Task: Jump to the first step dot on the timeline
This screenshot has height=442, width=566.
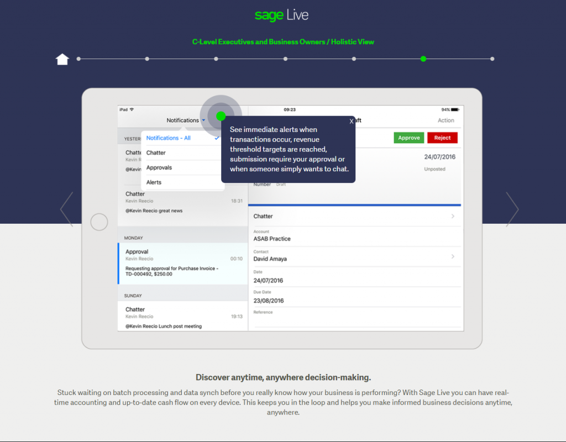Action: (78, 59)
